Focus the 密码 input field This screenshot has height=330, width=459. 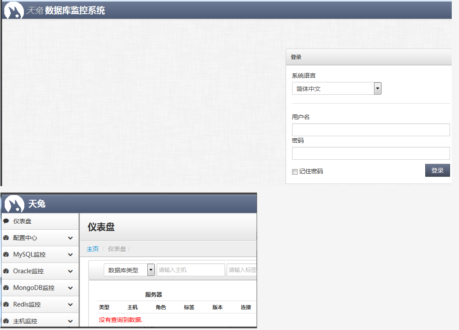371,153
